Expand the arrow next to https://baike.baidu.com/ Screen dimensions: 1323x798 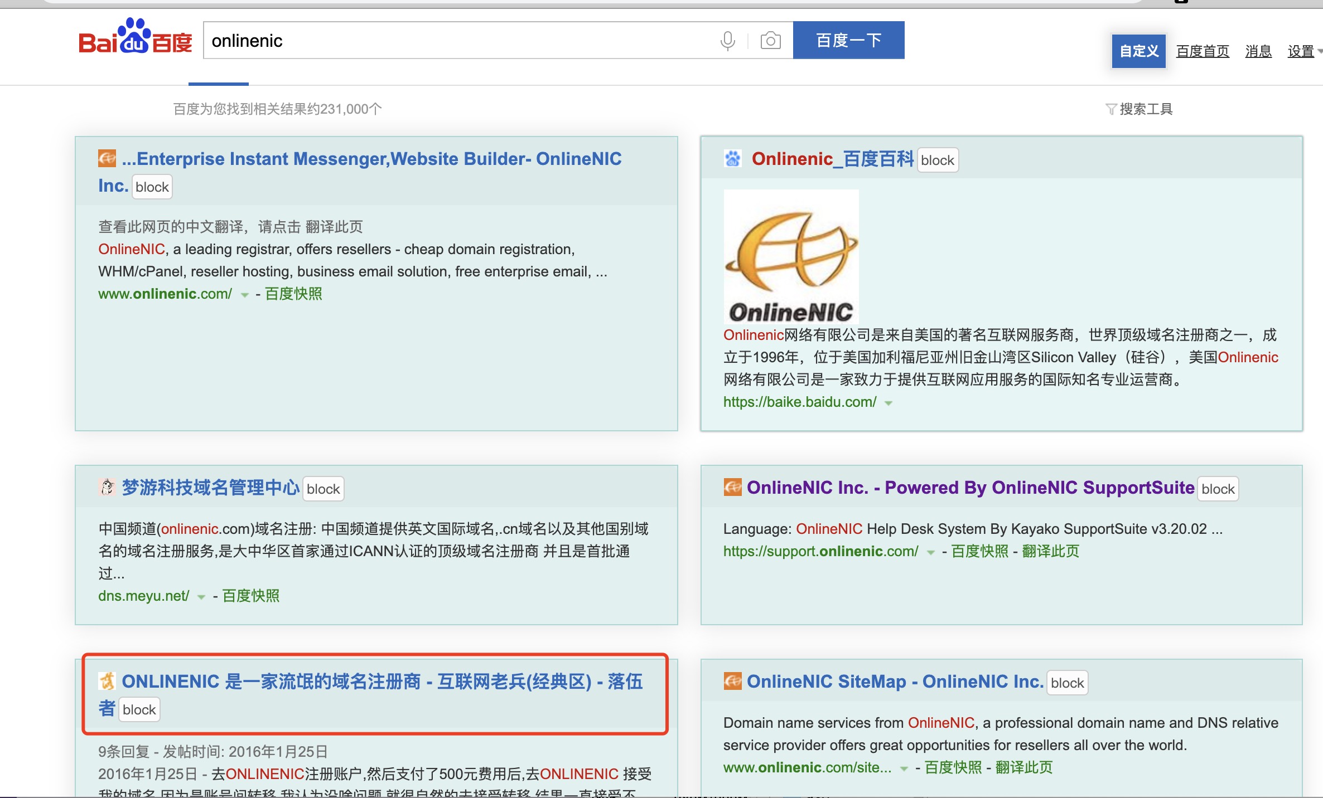[889, 403]
